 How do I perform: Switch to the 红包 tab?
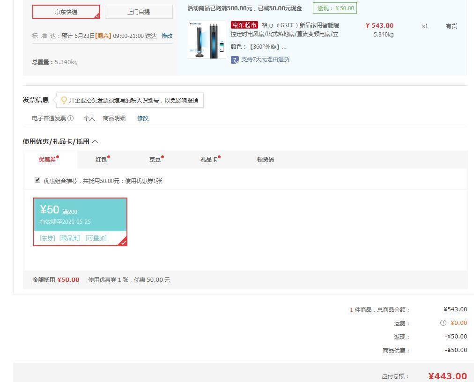point(101,159)
